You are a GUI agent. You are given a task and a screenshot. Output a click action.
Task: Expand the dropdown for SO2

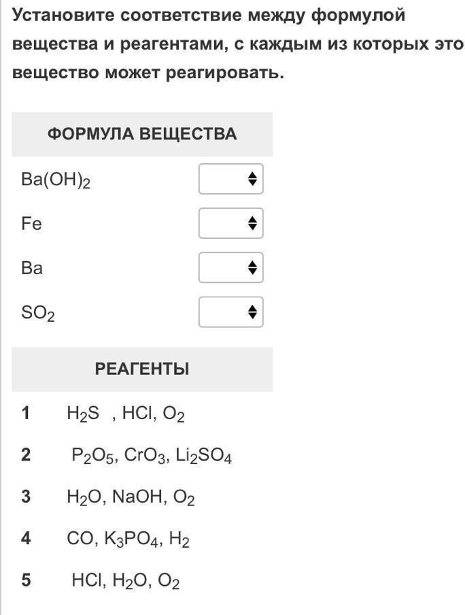[x=230, y=312]
